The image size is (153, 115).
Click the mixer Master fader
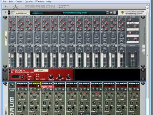133,55
